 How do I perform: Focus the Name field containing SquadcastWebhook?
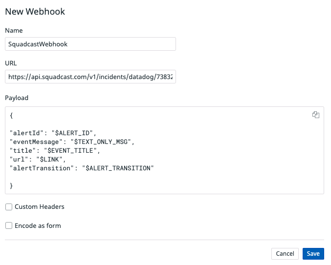(90, 44)
